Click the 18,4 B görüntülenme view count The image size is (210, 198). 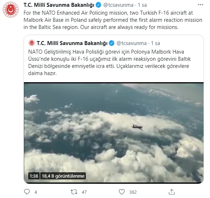click(x=63, y=176)
